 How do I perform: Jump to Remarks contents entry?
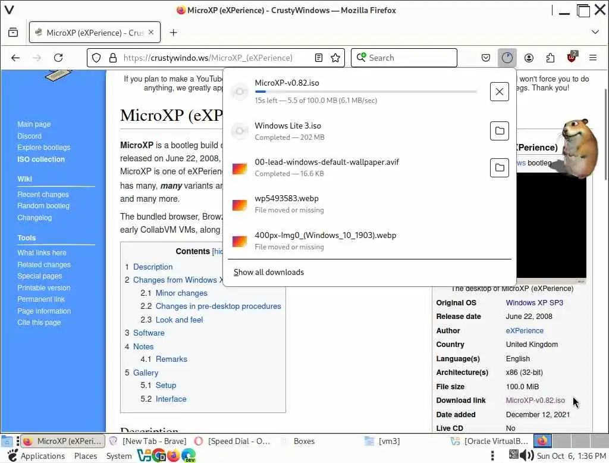coord(171,359)
